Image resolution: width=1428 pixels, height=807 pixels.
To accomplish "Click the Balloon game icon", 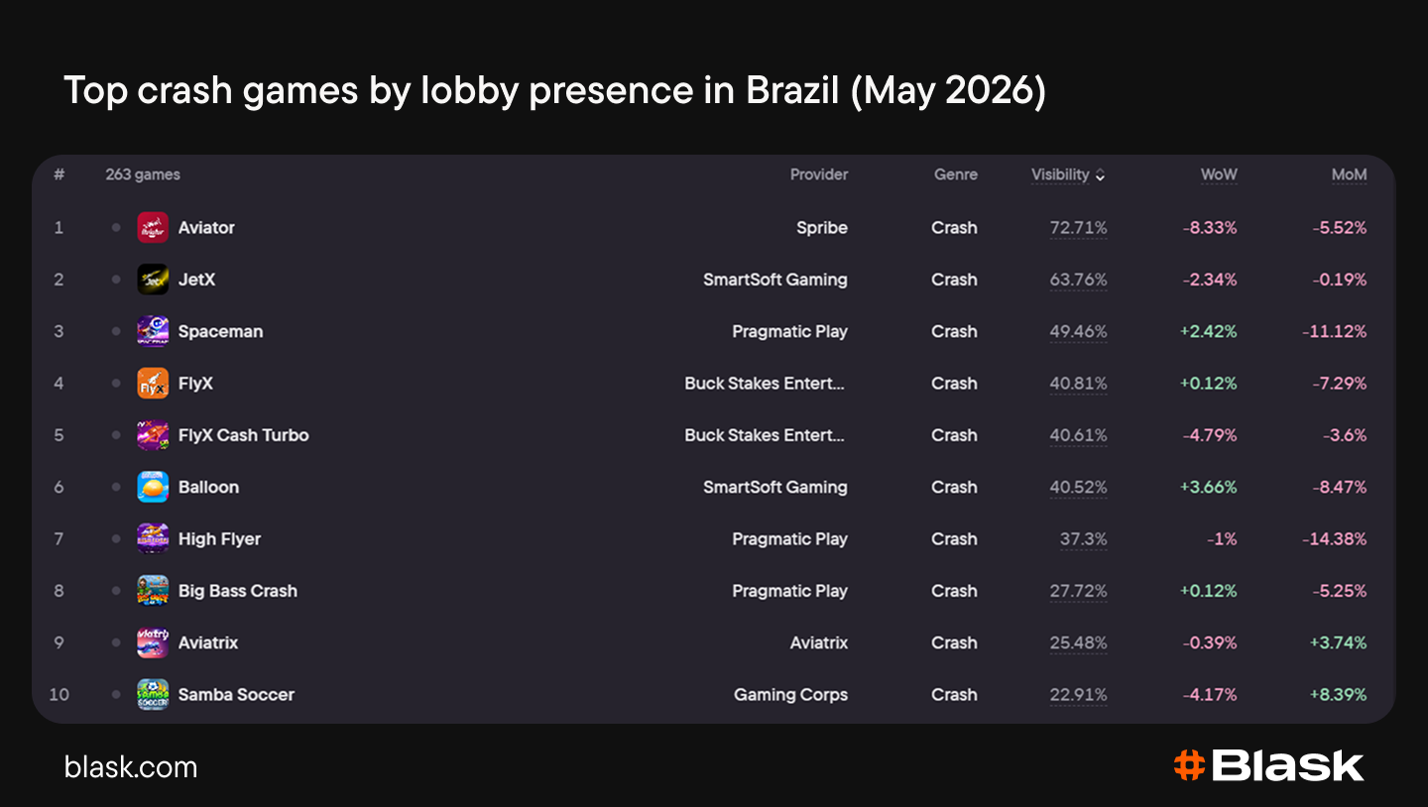I will pyautogui.click(x=153, y=487).
